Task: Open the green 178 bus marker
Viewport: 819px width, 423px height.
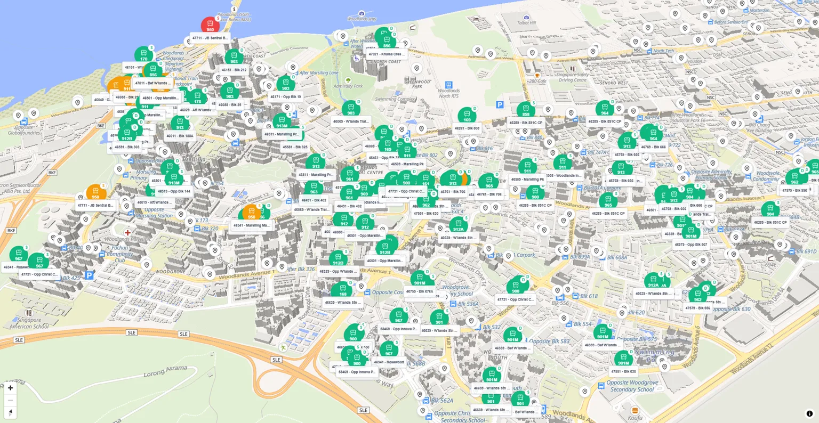Action: (197, 97)
